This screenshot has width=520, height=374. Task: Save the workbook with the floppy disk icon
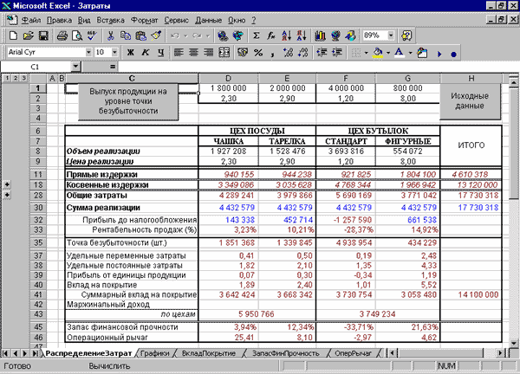coord(44,35)
